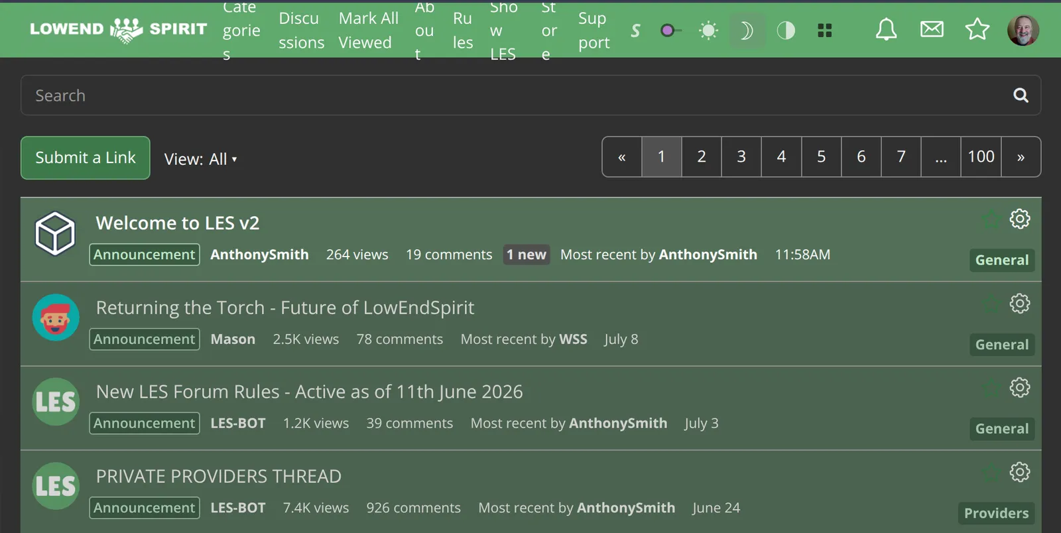
Task: Open the Support menu item
Action: (x=594, y=30)
